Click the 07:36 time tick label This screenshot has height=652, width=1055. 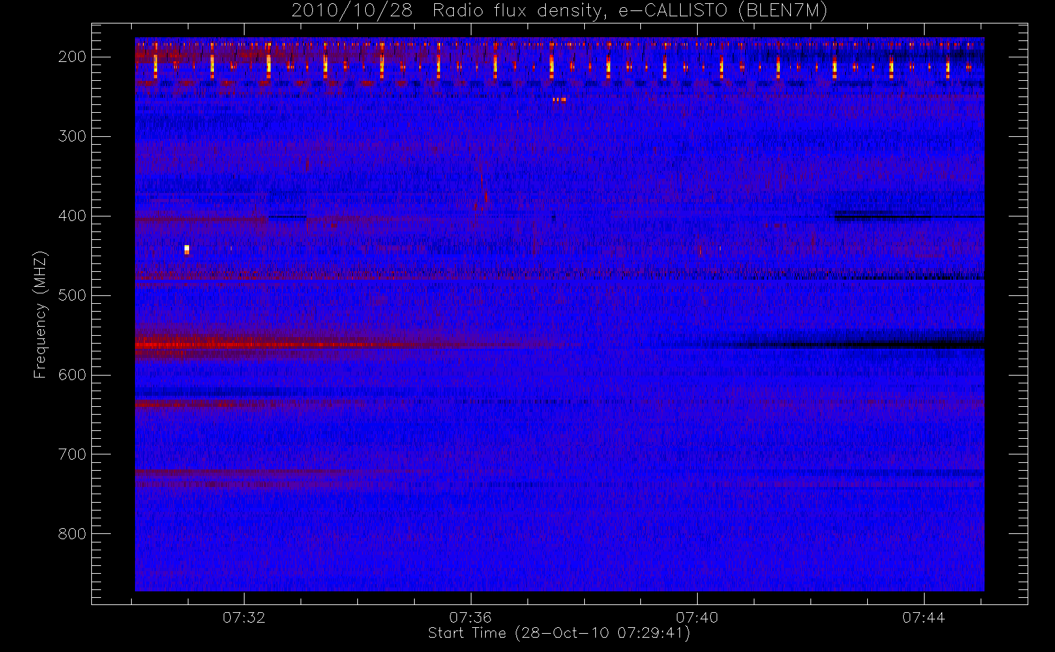click(x=470, y=617)
